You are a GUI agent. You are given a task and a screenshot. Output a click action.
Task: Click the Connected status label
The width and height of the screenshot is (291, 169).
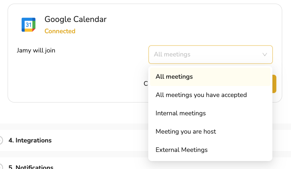coord(60,31)
